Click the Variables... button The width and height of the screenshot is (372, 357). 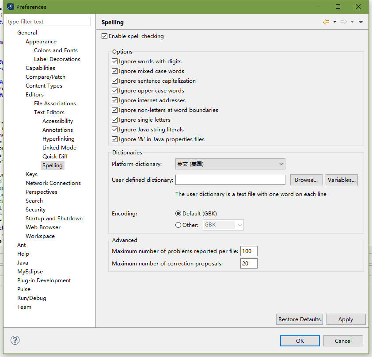click(x=342, y=180)
